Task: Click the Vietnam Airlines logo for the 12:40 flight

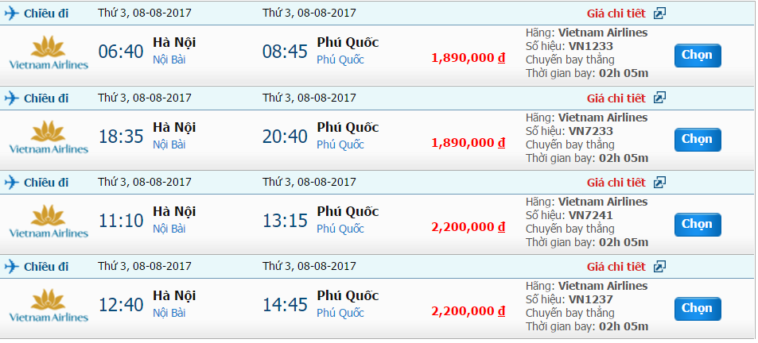Action: tap(49, 304)
